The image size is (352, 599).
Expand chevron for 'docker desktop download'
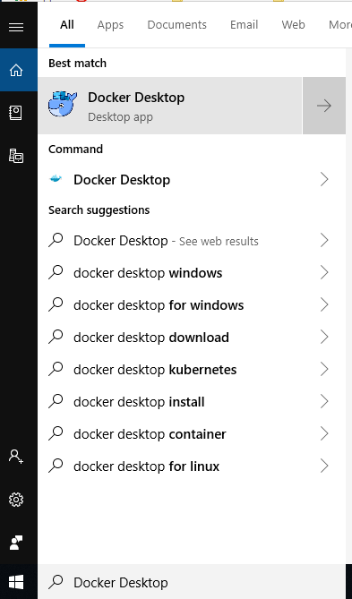click(324, 337)
